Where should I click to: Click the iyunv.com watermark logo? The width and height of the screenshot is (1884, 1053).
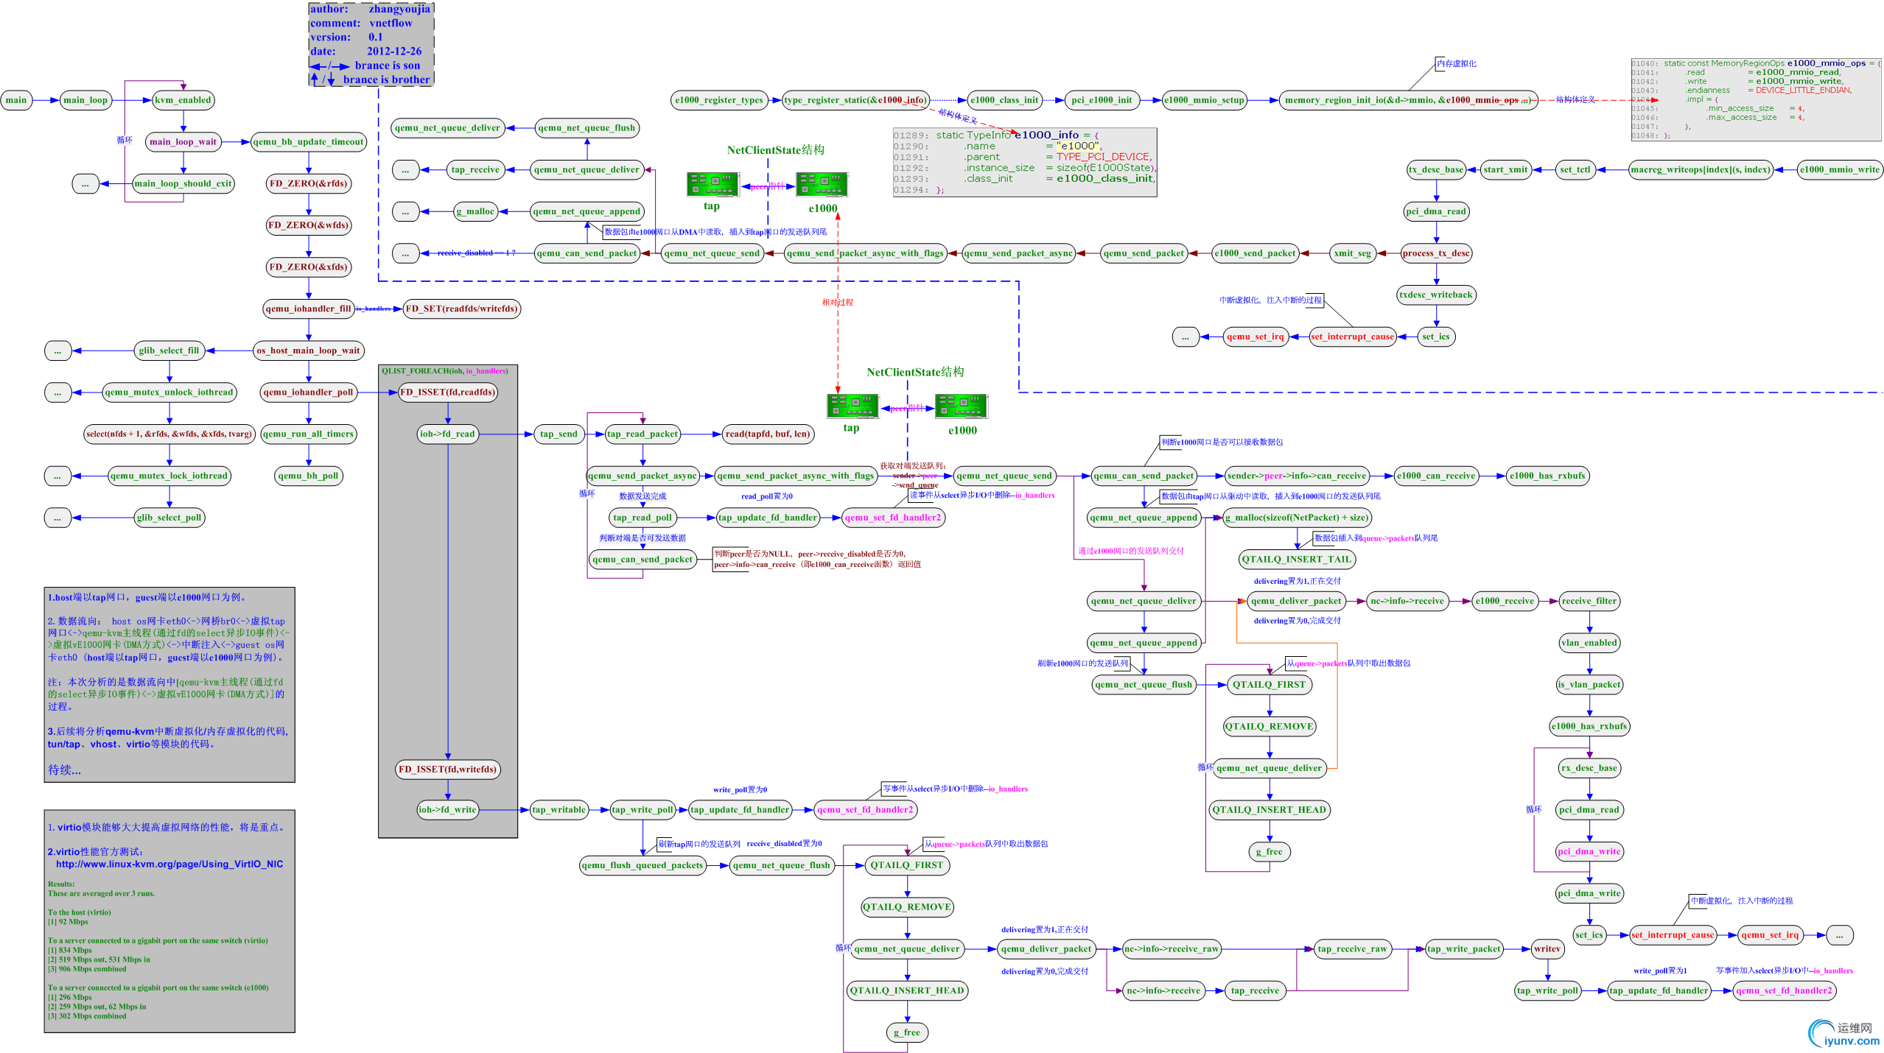point(1844,1033)
